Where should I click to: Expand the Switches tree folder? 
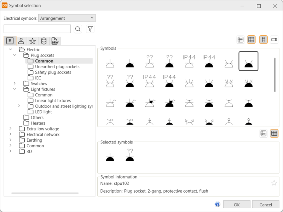click(15, 83)
